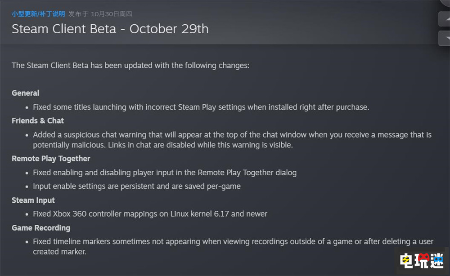The image size is (450, 276).
Task: Click the up arrow button at top right
Action: point(444,18)
